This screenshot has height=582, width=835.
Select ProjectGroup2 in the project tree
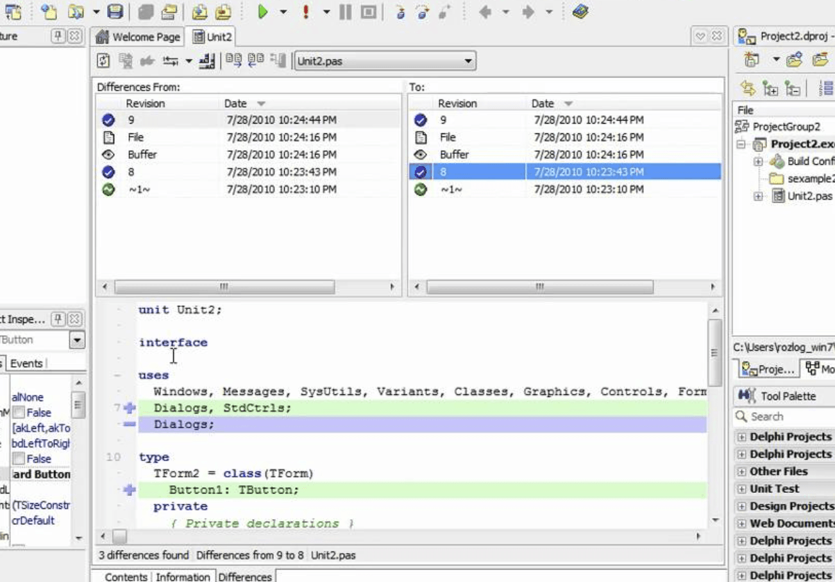click(x=786, y=127)
